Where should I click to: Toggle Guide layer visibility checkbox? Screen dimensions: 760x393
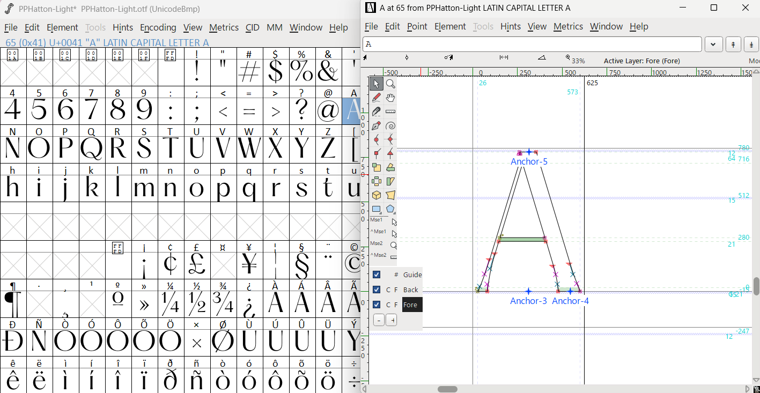pos(377,275)
